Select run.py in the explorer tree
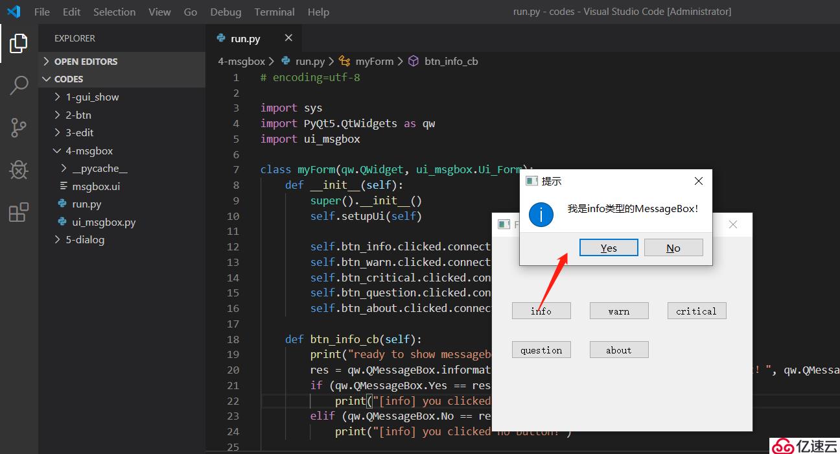The image size is (840, 454). pyautogui.click(x=122, y=204)
